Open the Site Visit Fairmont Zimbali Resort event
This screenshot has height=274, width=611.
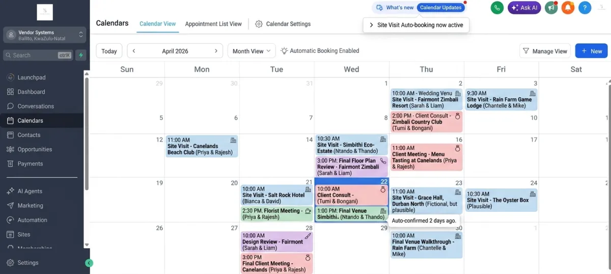coord(426,100)
